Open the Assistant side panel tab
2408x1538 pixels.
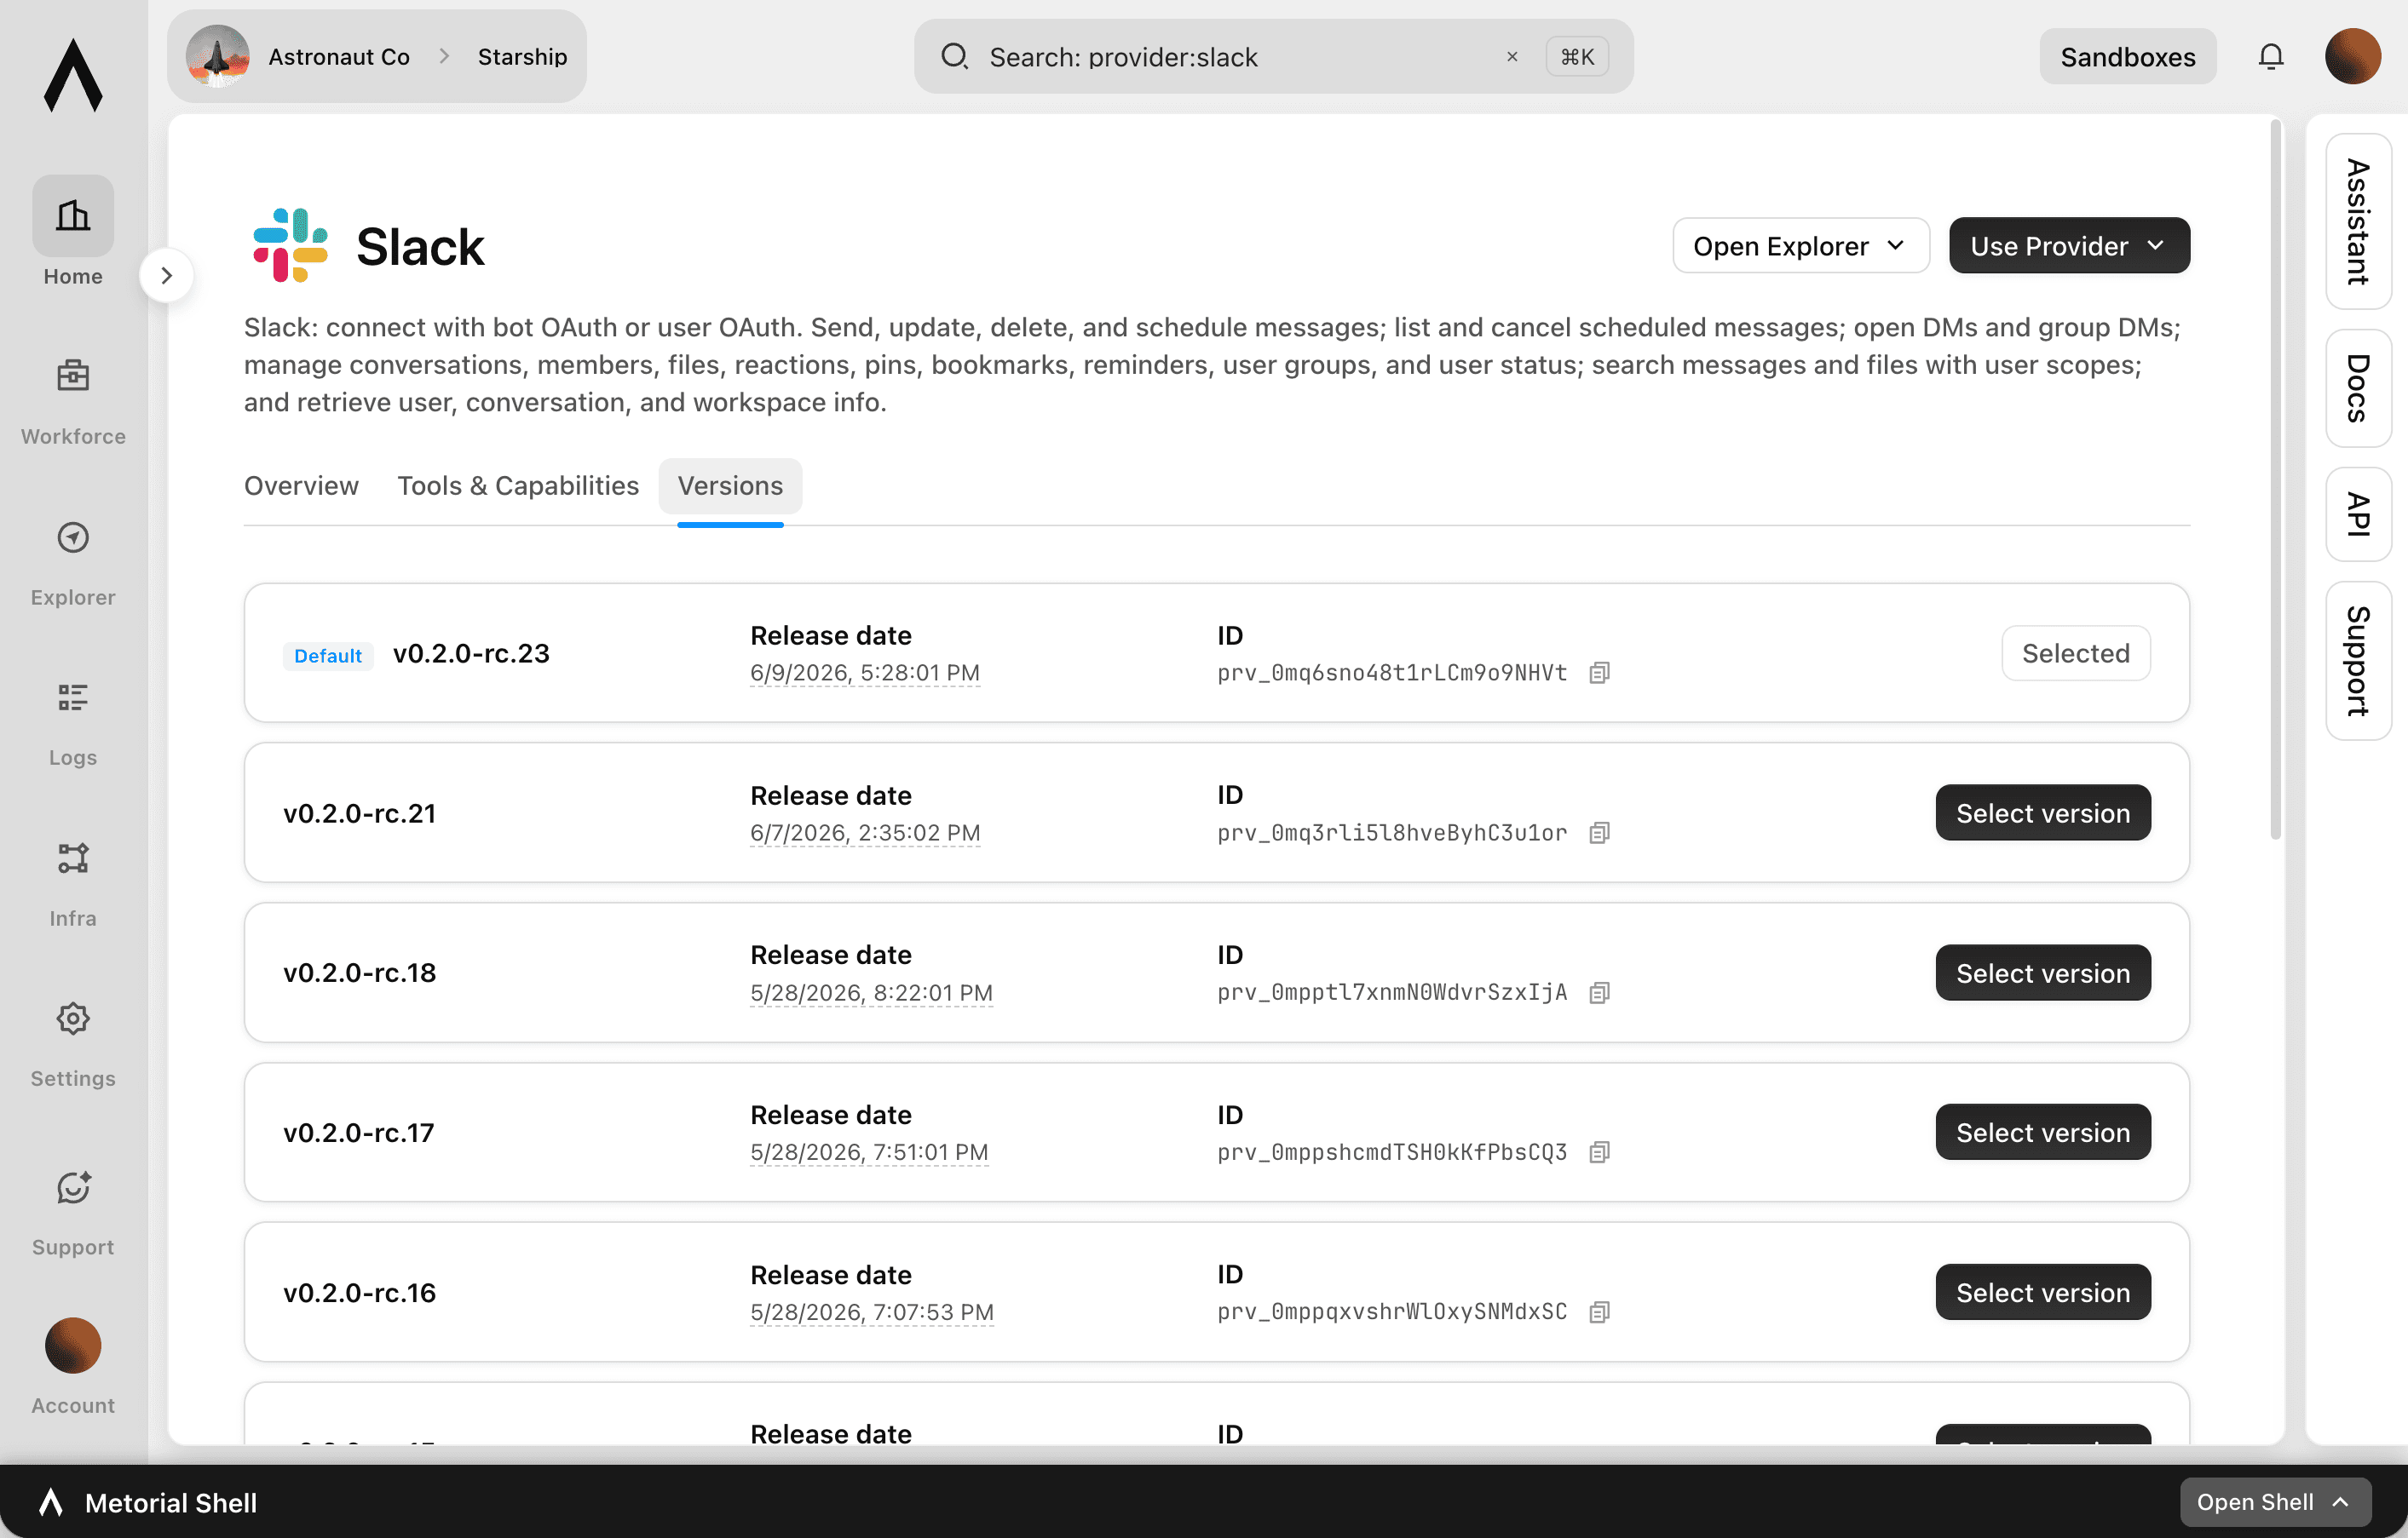pyautogui.click(x=2358, y=222)
